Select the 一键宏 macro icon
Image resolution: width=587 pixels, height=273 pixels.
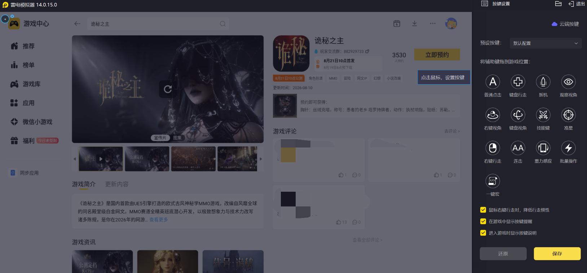(493, 181)
